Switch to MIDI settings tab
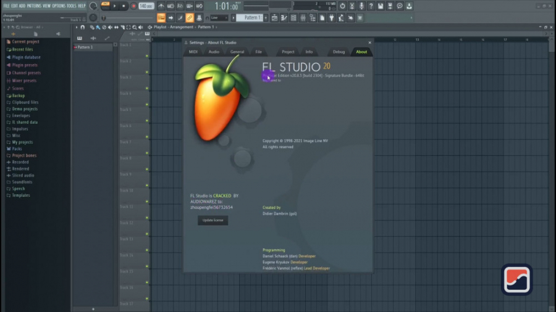The height and width of the screenshot is (312, 556). 193,52
